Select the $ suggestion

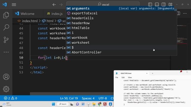click(x=121, y=48)
